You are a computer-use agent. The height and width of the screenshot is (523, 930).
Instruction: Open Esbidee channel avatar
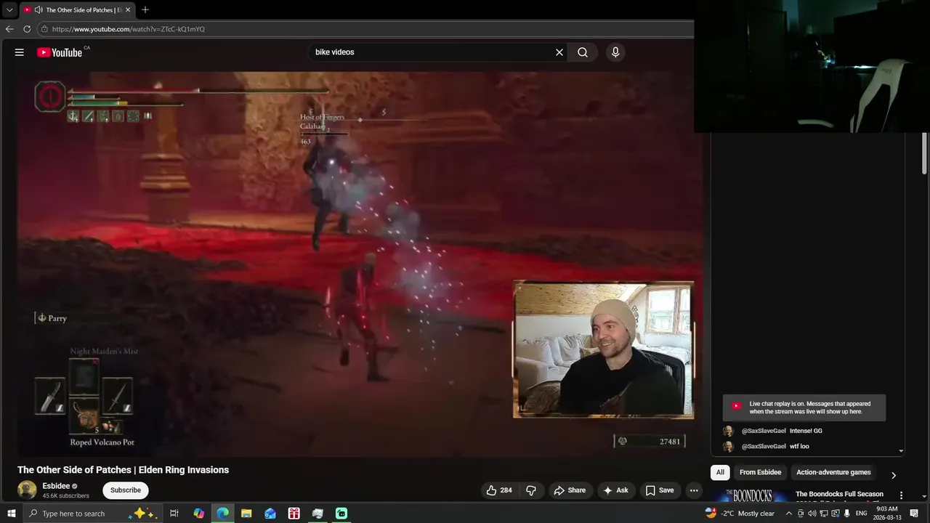27,490
